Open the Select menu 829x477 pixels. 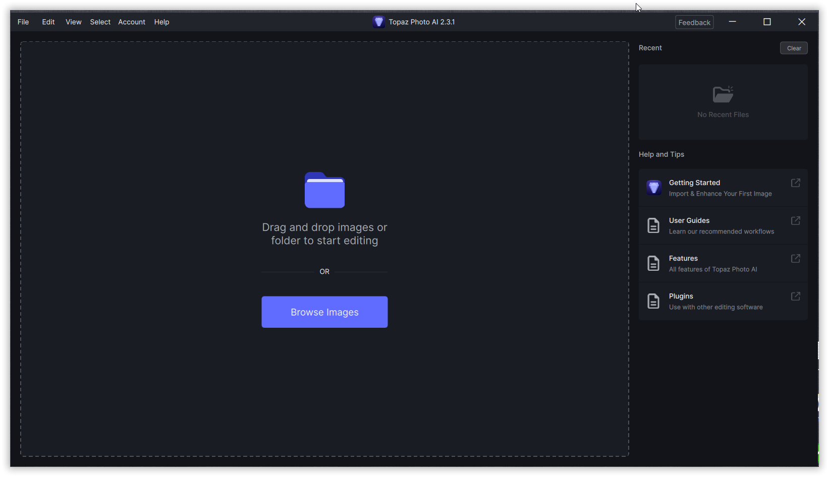(x=100, y=22)
